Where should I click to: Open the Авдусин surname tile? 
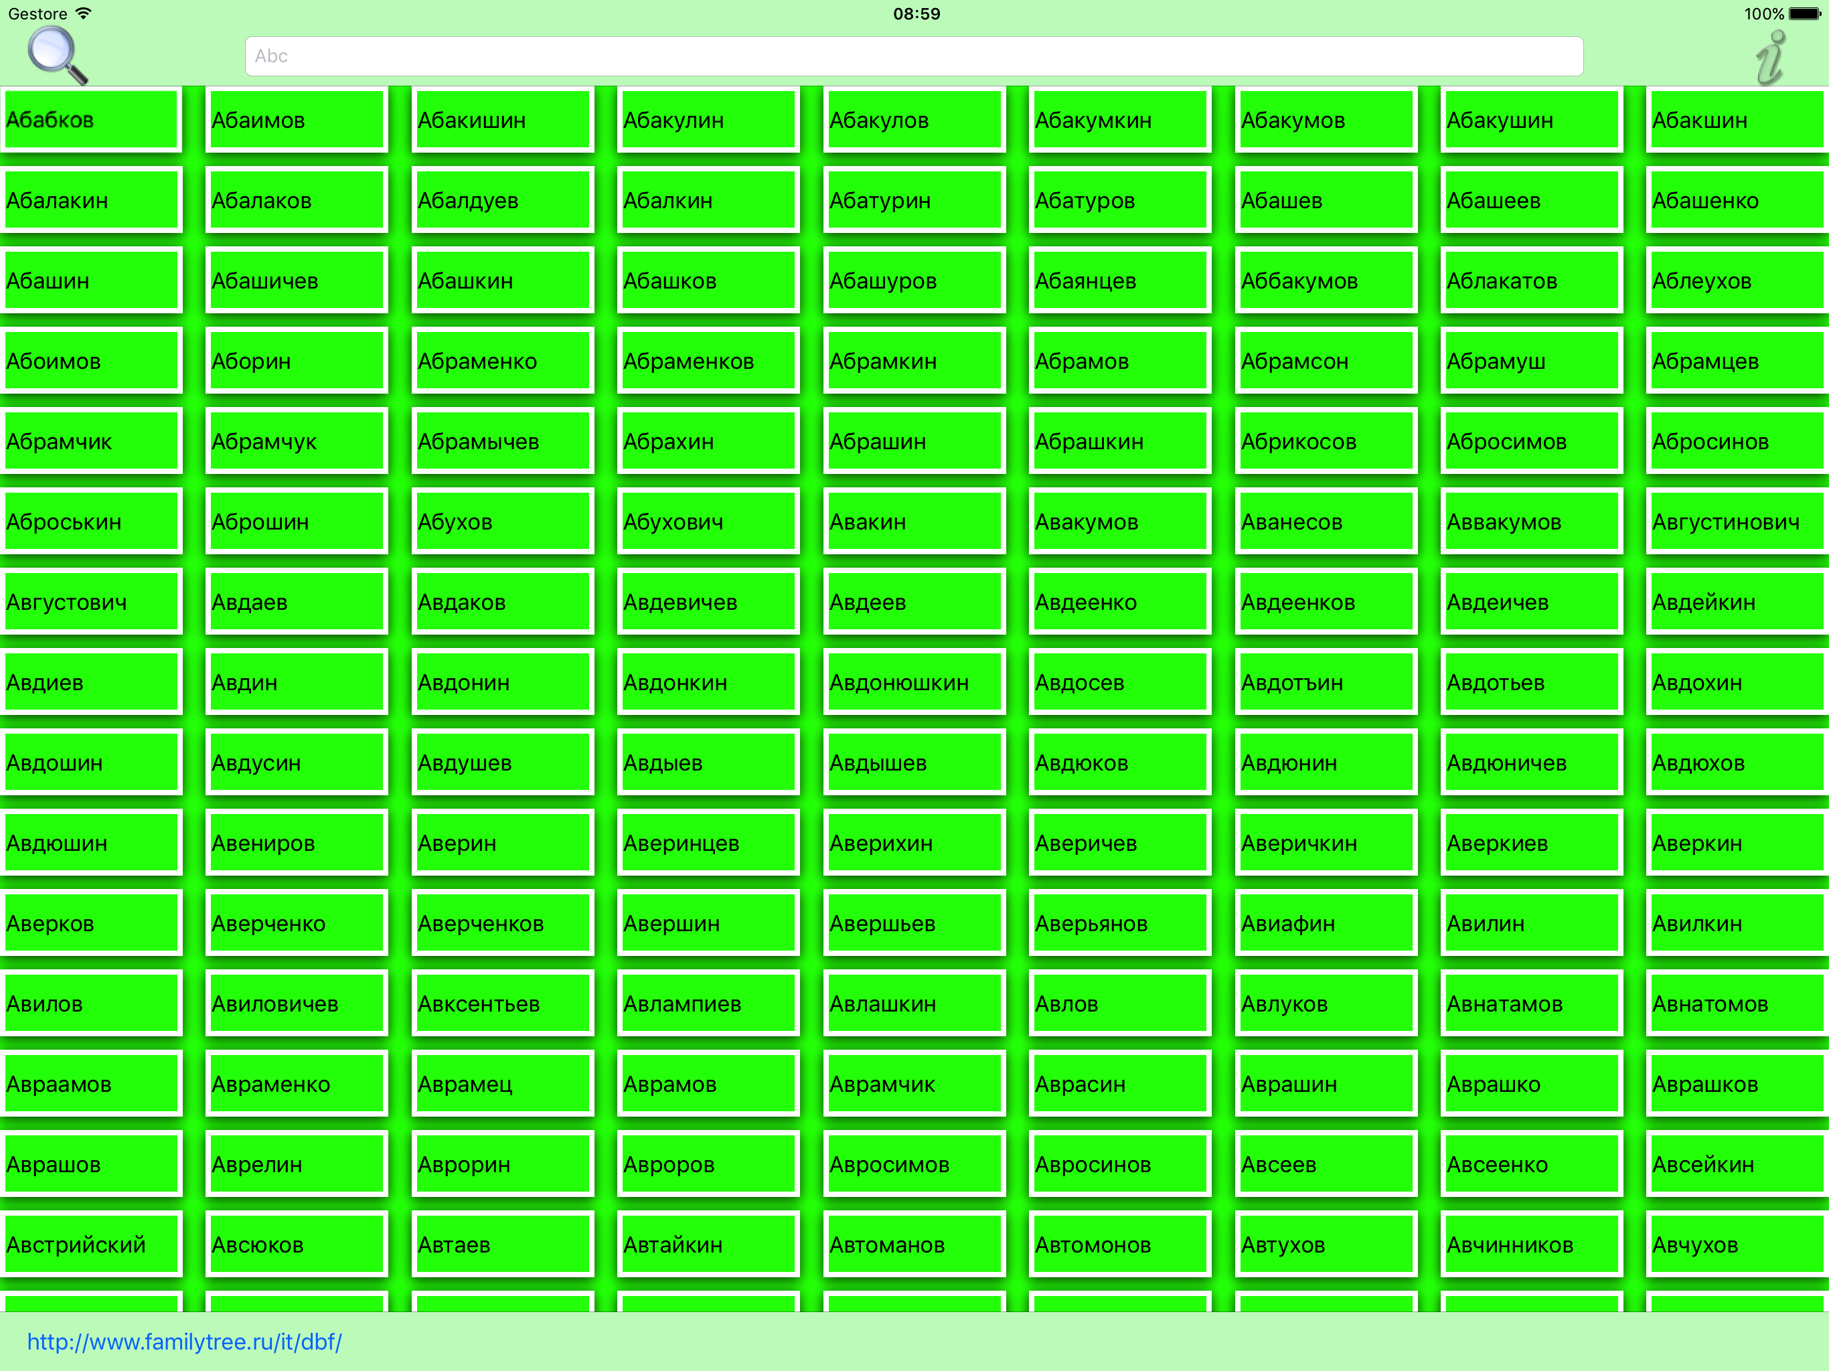tap(296, 762)
